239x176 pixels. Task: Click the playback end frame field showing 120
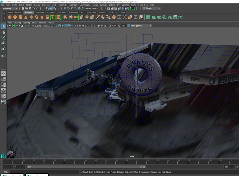click(229, 167)
